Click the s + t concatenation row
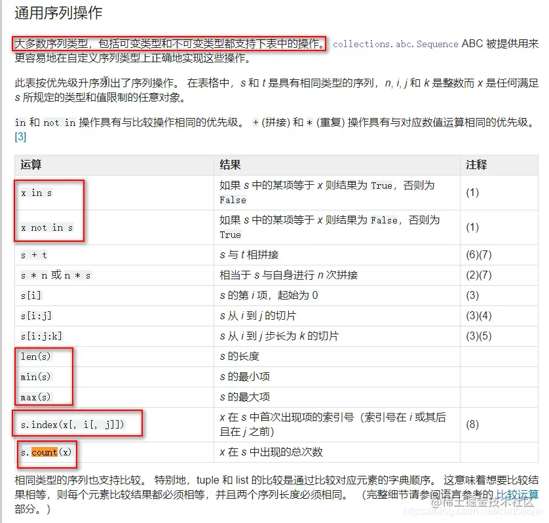Viewport: 549px width, 523px height. coord(33,255)
